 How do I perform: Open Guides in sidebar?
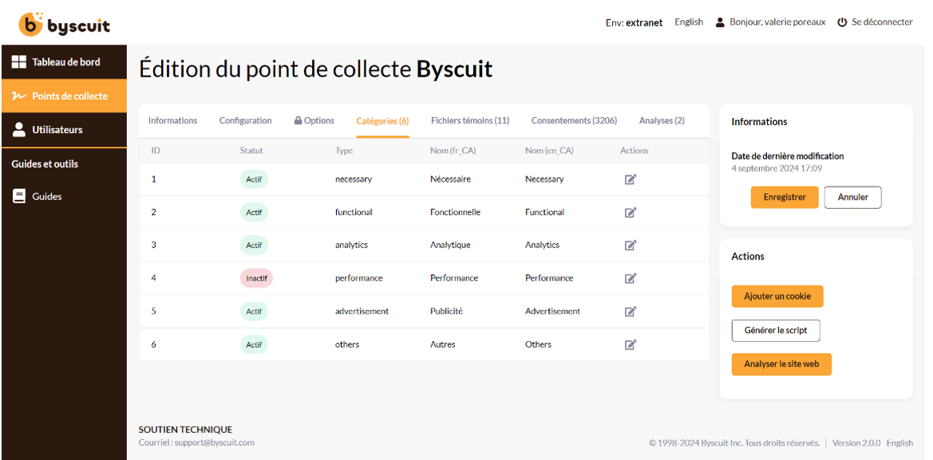click(x=64, y=197)
